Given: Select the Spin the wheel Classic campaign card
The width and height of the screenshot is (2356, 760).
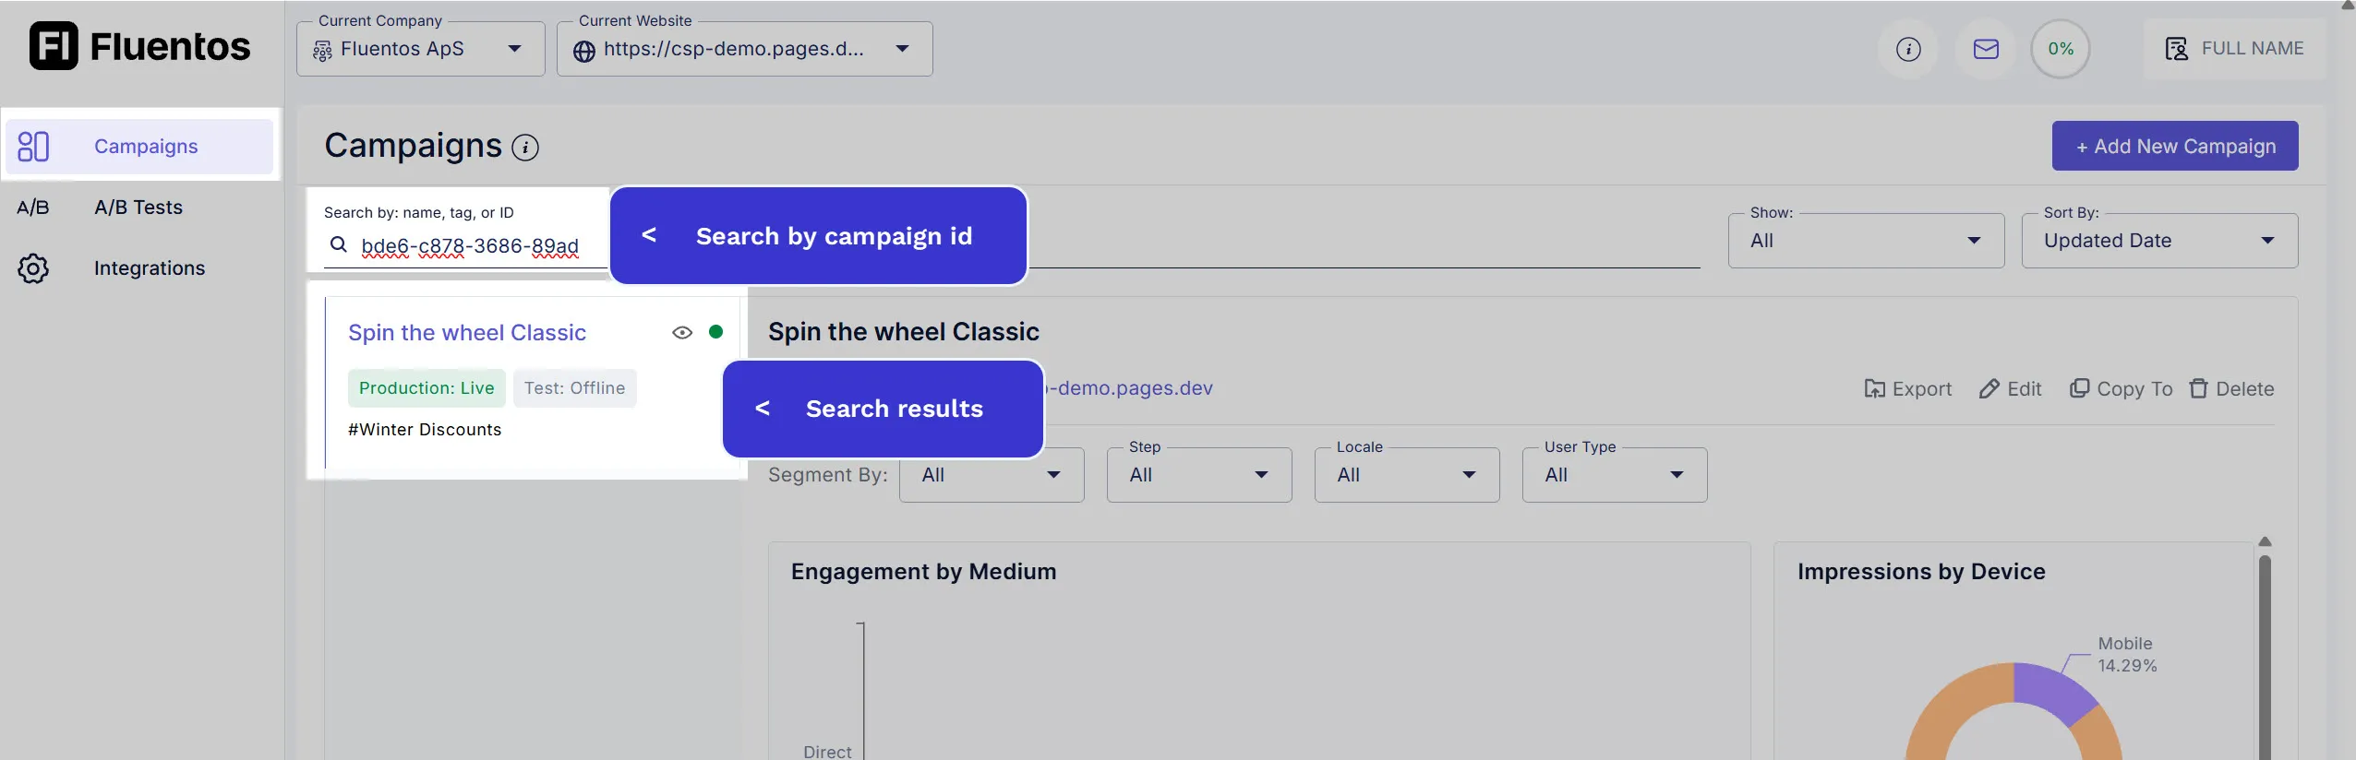Looking at the screenshot, I should [x=532, y=382].
